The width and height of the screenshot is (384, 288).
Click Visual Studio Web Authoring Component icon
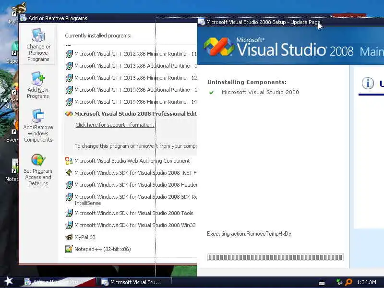[69, 161]
